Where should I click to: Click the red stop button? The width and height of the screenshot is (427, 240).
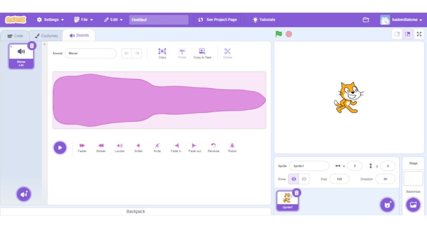pos(289,34)
